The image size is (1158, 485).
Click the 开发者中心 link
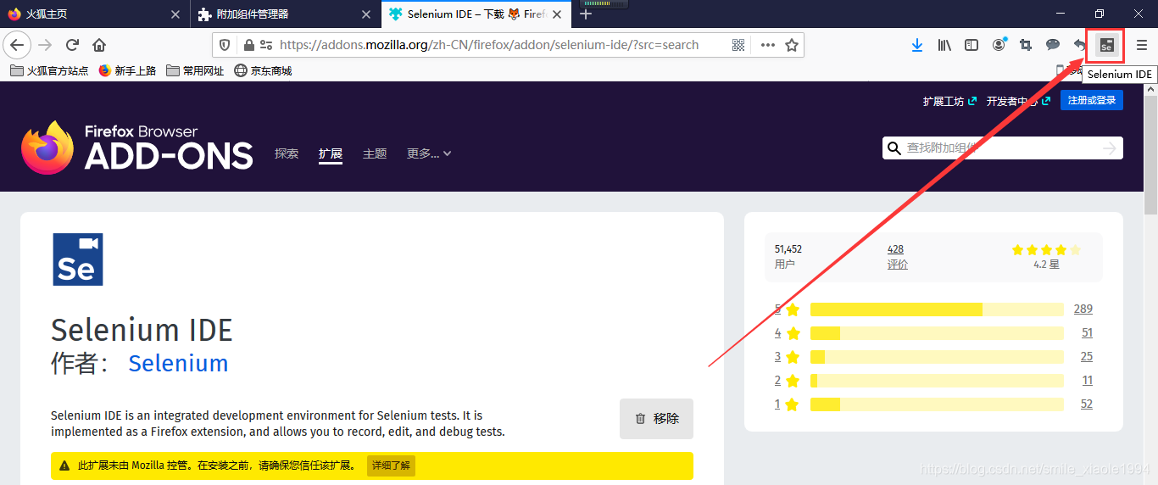[x=1018, y=101]
